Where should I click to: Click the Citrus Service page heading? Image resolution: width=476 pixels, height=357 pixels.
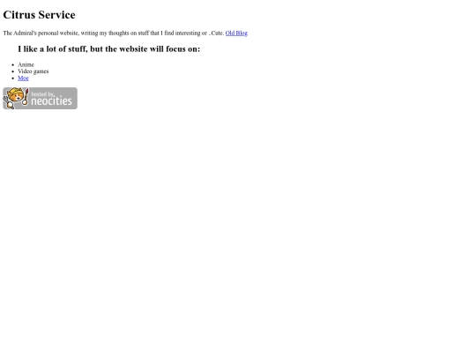(x=39, y=15)
